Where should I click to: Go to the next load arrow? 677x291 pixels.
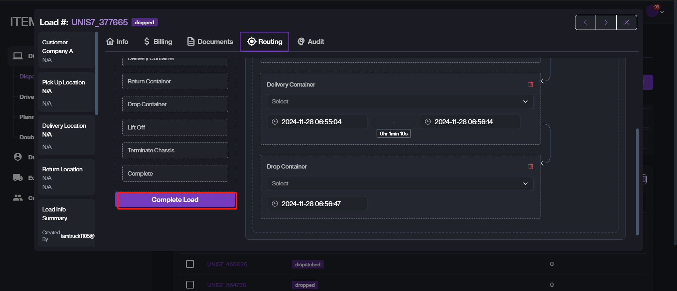coord(606,23)
